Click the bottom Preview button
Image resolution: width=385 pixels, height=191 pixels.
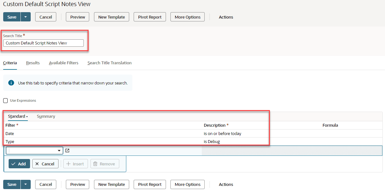(78, 184)
